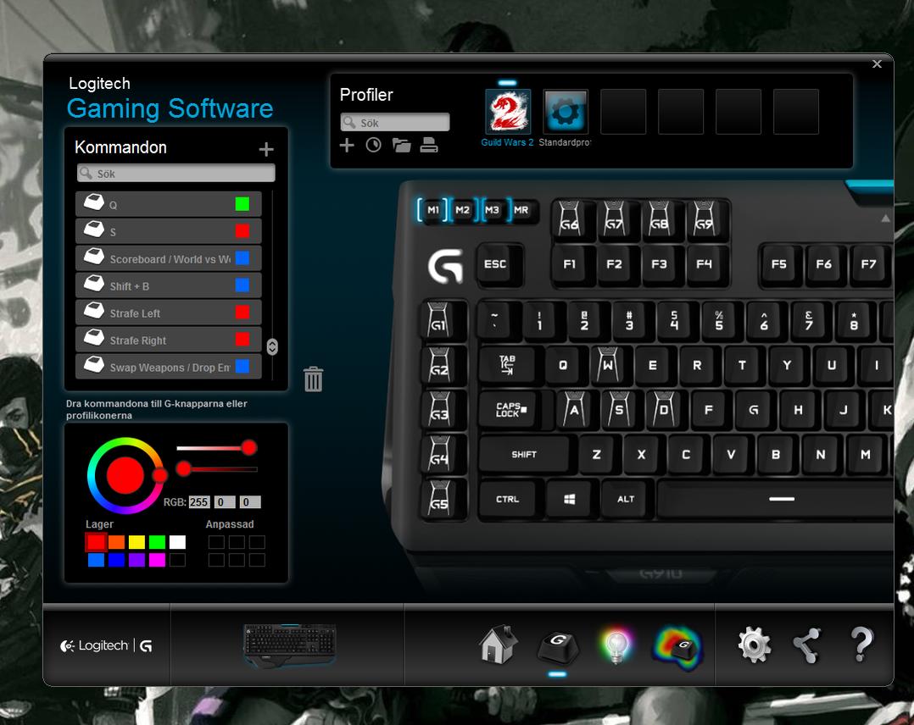Open the import/export folder icon

tap(402, 145)
